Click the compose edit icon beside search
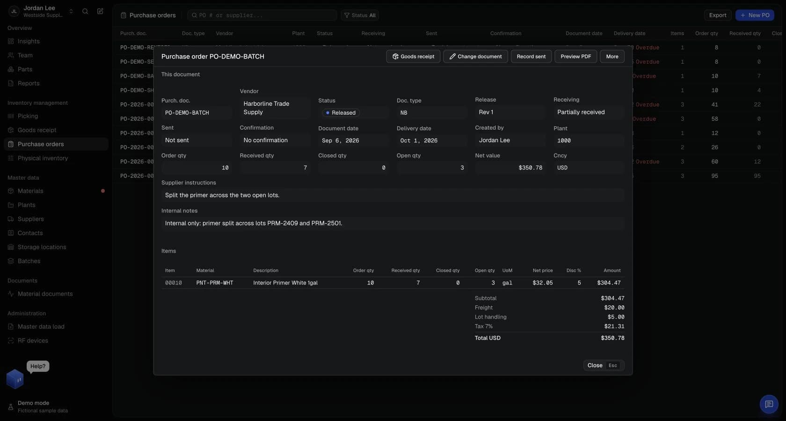This screenshot has width=786, height=421. (x=100, y=11)
